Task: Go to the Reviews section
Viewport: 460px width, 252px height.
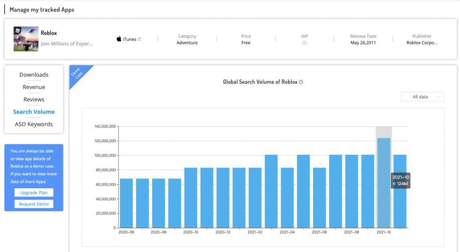Action: (34, 100)
